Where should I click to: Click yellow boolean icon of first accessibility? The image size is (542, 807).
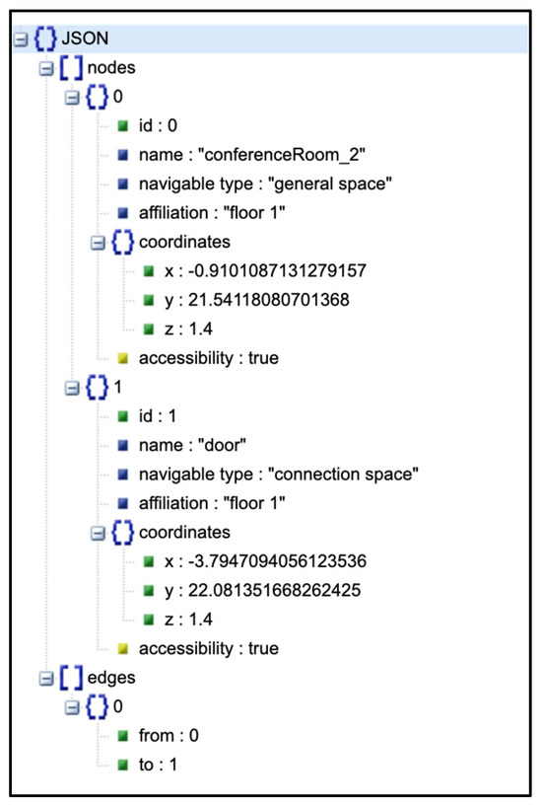pyautogui.click(x=123, y=358)
